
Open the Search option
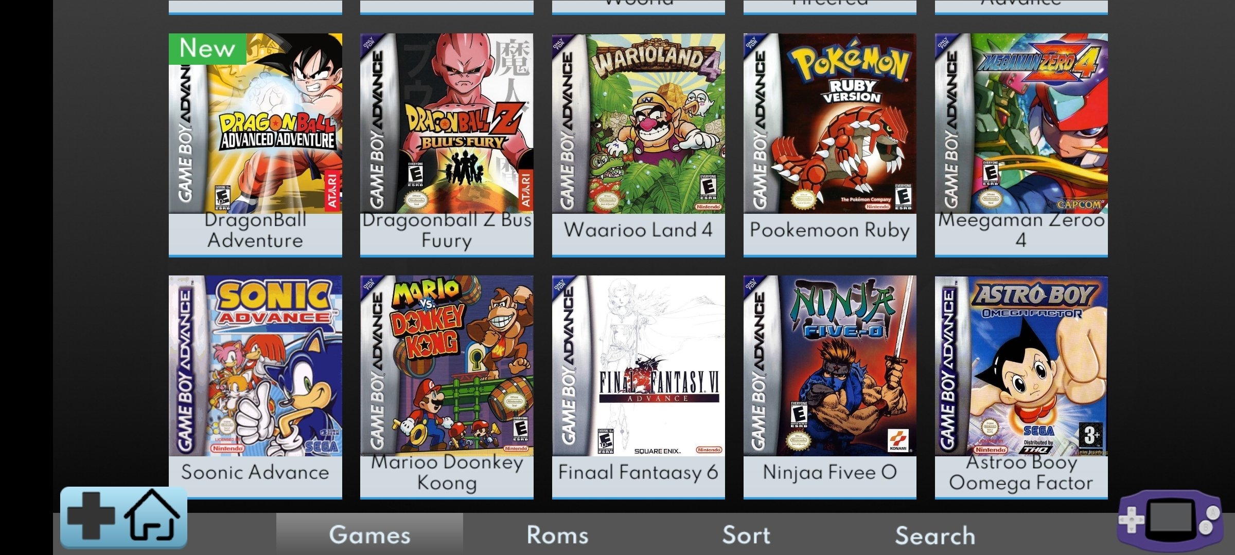pos(935,535)
